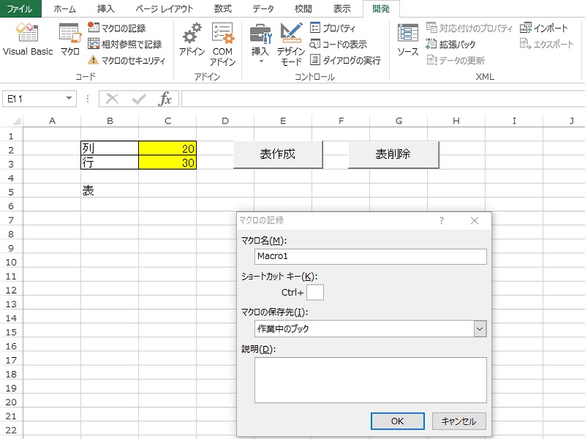This screenshot has width=585, height=439.
Task: Click the プロパティ control icon
Action: (316, 28)
